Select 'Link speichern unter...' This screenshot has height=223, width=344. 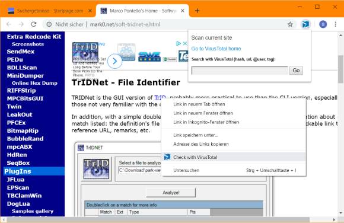pos(234,135)
